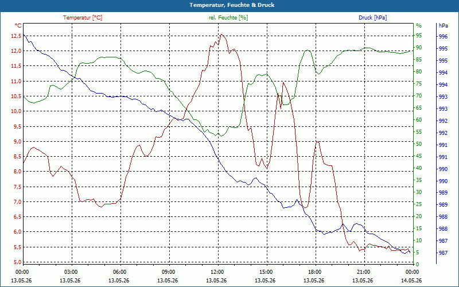459x287 pixels.
Task: Click temperature axis value "12,0"
Action: click(17, 51)
